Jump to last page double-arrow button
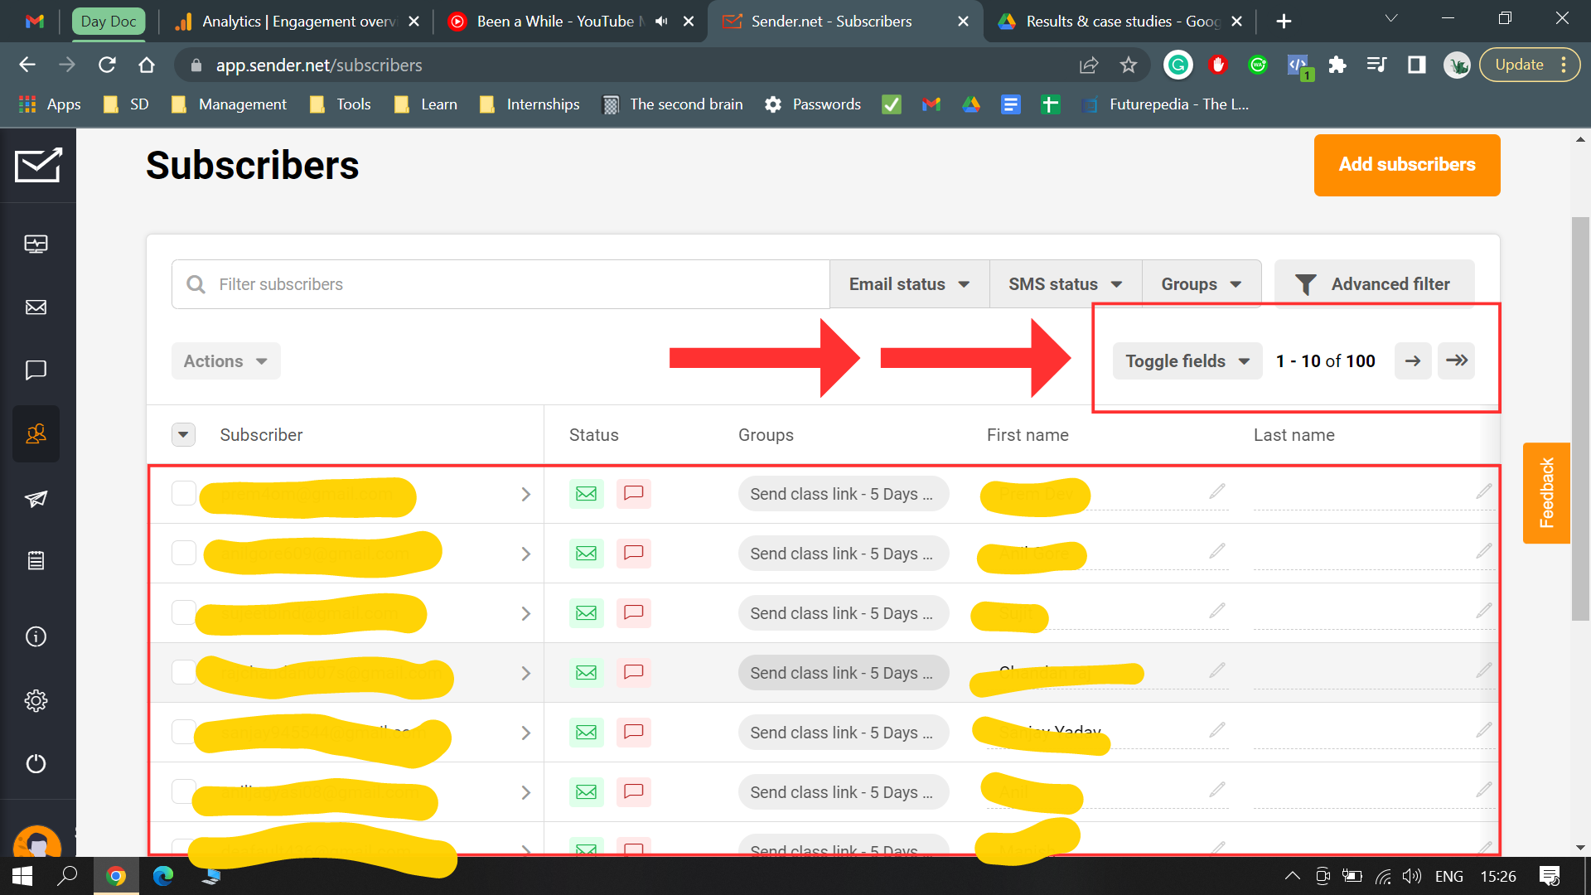This screenshot has height=895, width=1591. [x=1456, y=360]
